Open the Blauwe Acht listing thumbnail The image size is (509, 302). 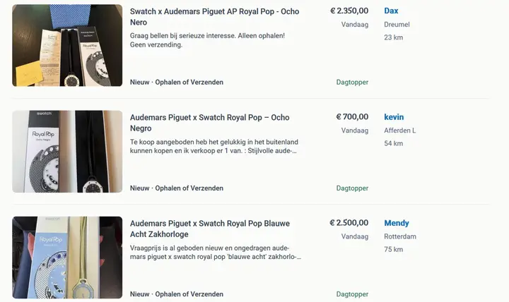click(67, 258)
